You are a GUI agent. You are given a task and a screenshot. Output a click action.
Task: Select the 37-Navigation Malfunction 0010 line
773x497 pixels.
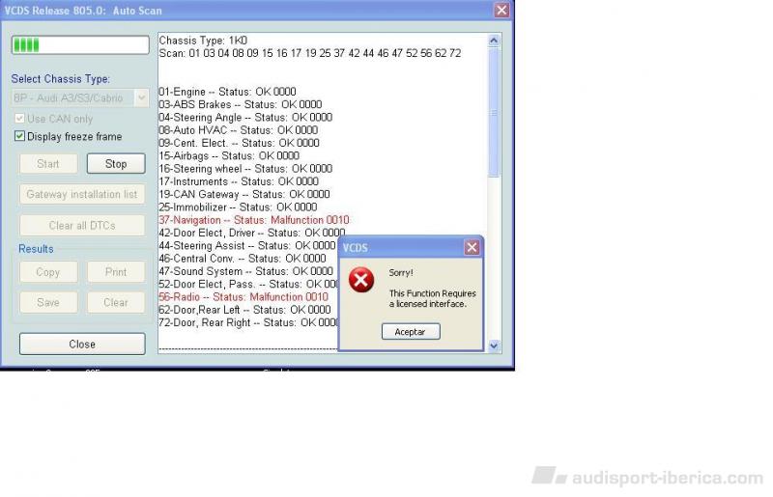(254, 220)
